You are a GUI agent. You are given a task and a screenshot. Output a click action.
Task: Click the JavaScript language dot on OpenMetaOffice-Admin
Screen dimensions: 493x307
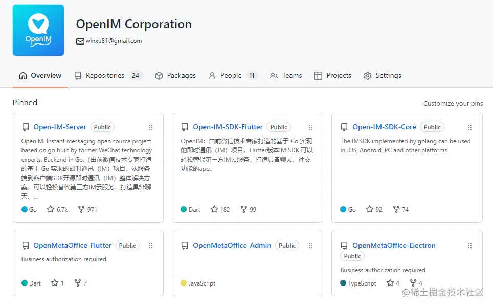pos(184,283)
